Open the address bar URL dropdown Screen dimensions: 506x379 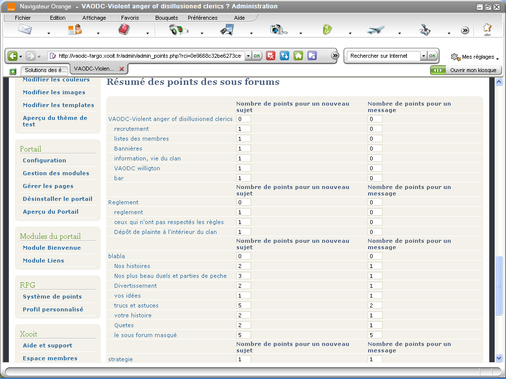tap(248, 56)
